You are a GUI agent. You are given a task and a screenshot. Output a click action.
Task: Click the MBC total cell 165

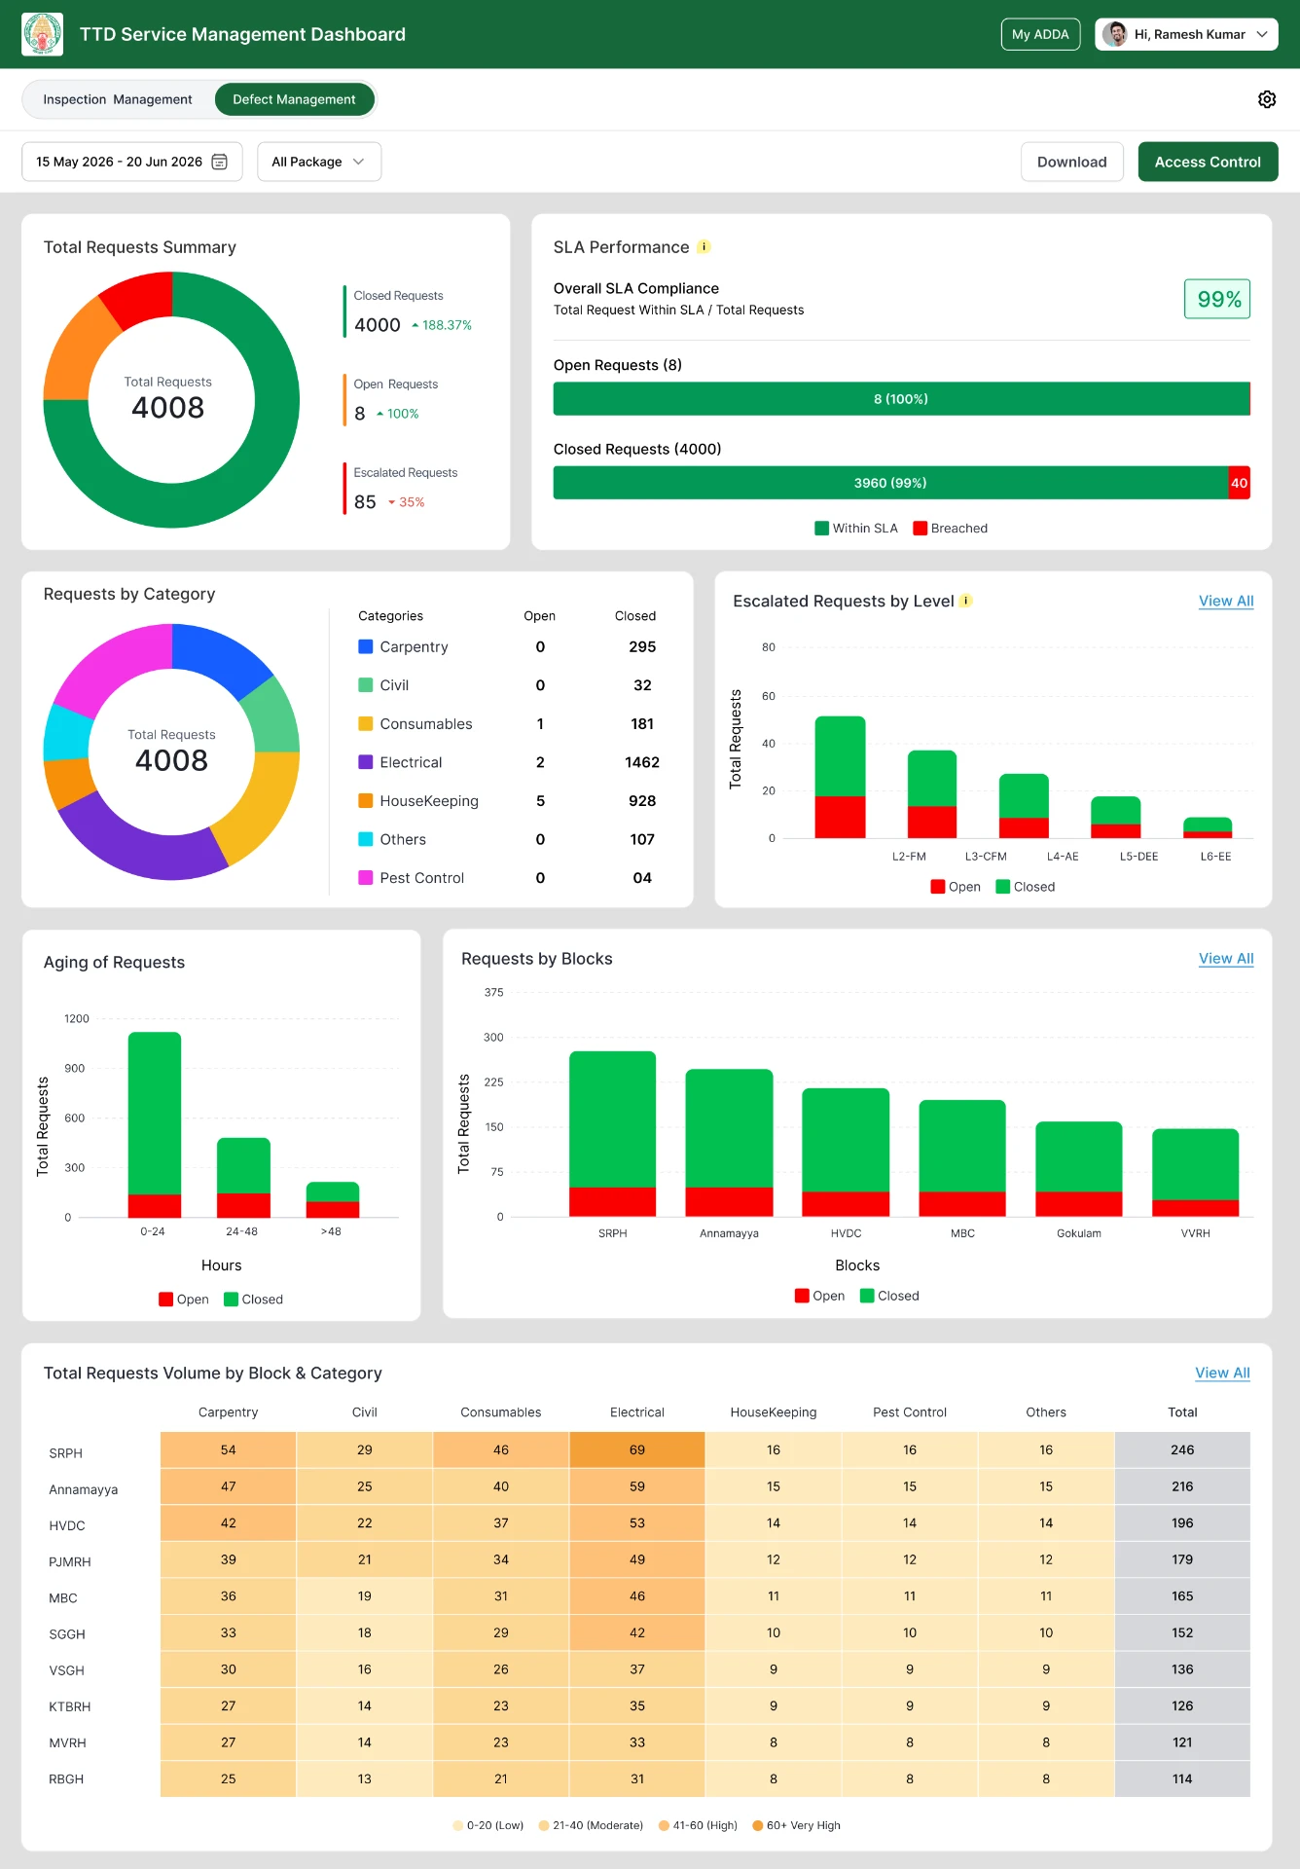pos(1182,1596)
